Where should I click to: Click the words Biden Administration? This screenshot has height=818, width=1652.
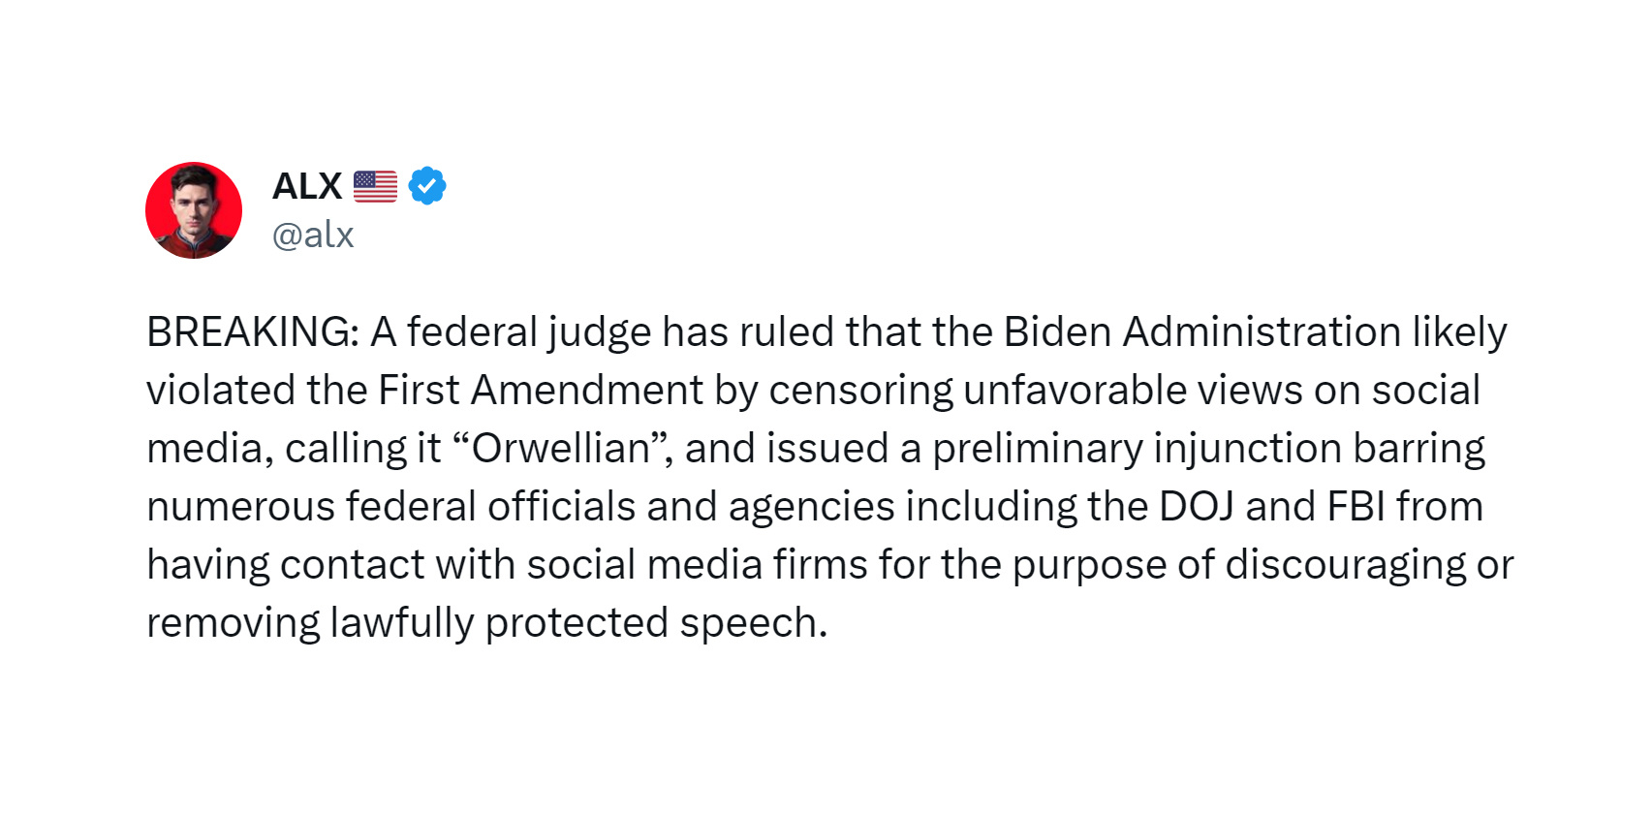click(1201, 331)
